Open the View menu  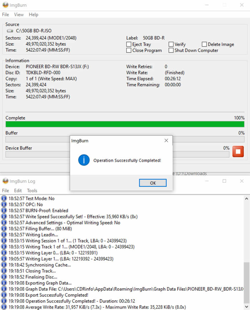(19, 14)
